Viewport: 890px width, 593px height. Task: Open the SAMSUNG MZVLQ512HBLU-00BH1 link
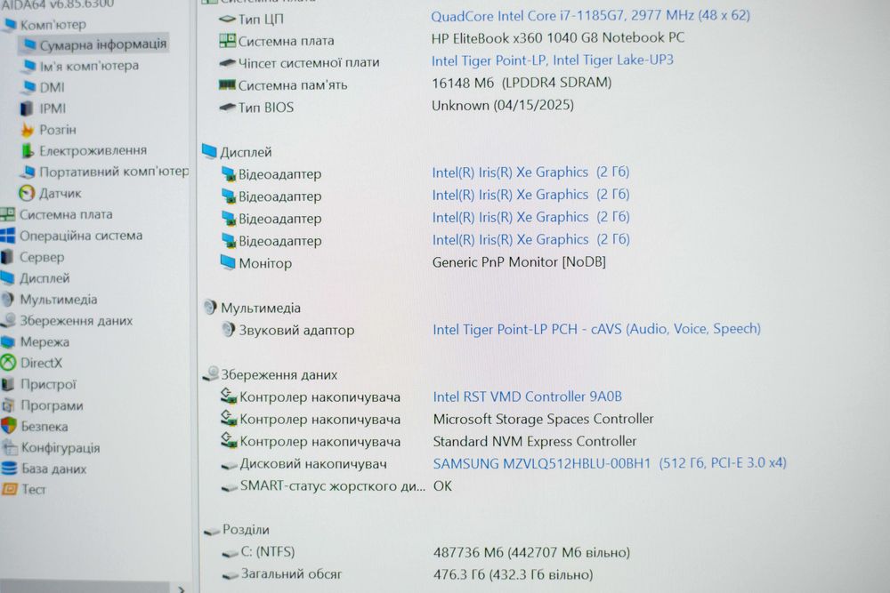point(610,463)
